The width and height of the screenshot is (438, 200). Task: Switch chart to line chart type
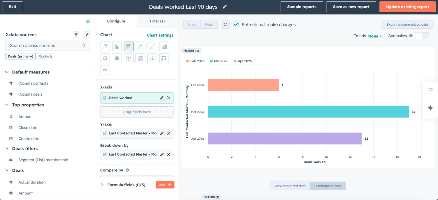pyautogui.click(x=140, y=46)
